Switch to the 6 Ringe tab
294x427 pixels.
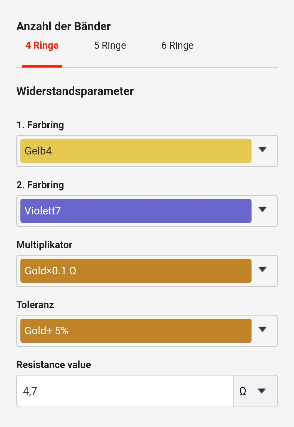[177, 46]
